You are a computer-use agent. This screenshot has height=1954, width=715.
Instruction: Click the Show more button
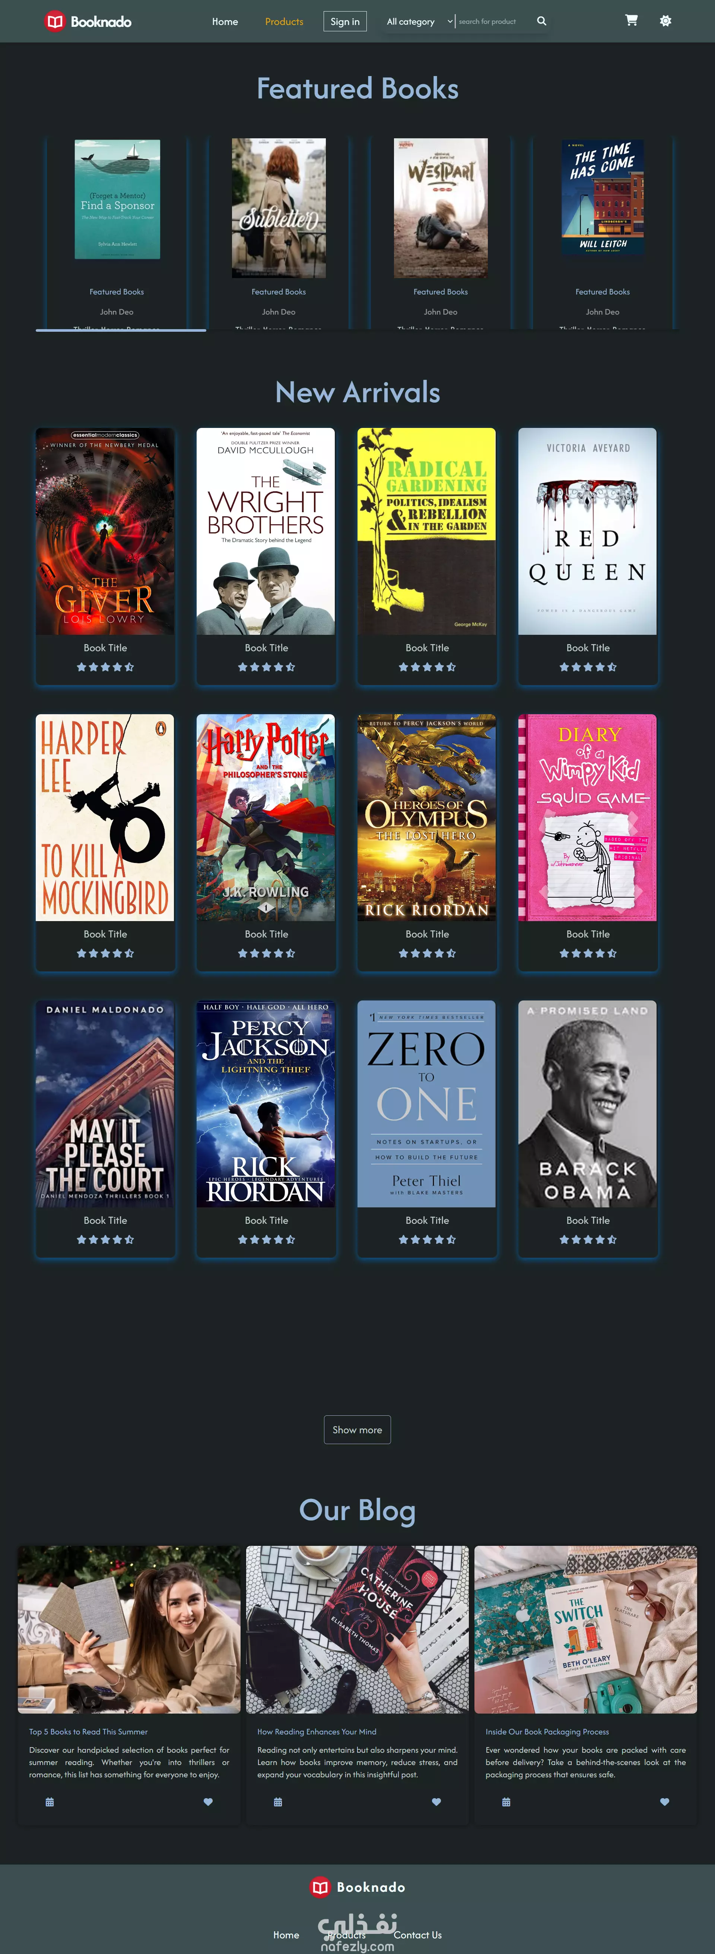click(357, 1429)
